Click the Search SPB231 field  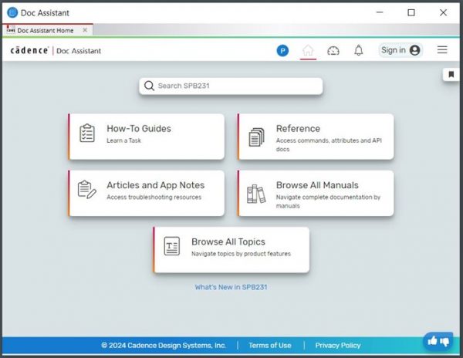[x=231, y=86]
